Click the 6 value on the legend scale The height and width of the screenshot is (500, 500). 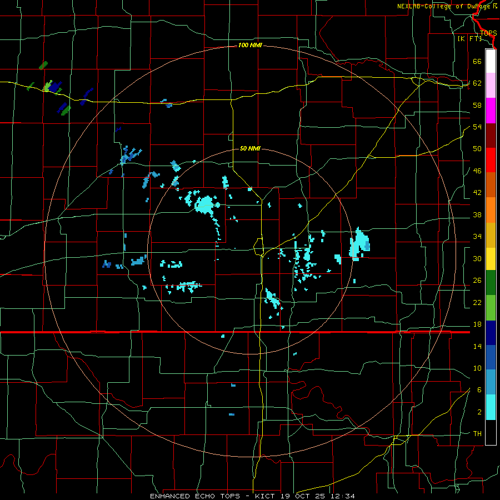(x=479, y=390)
